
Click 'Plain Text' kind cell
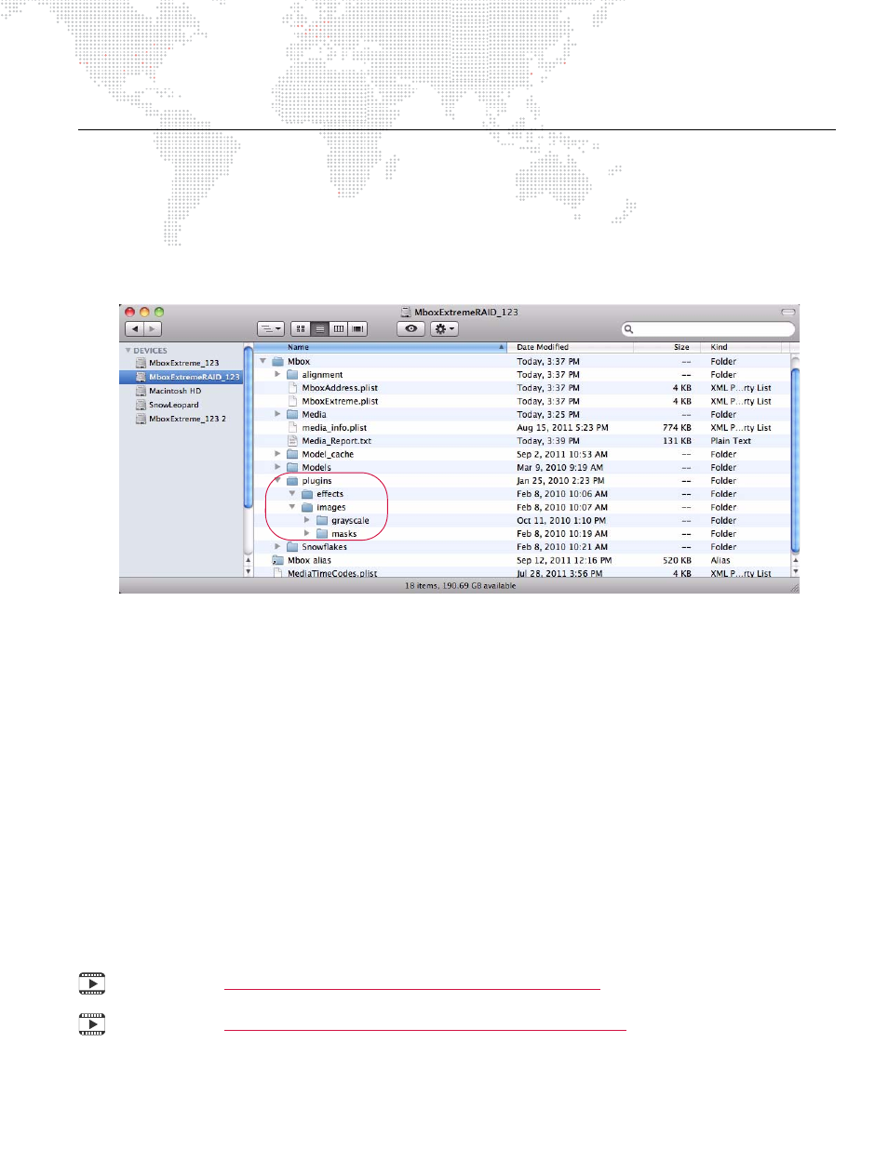[x=731, y=441]
